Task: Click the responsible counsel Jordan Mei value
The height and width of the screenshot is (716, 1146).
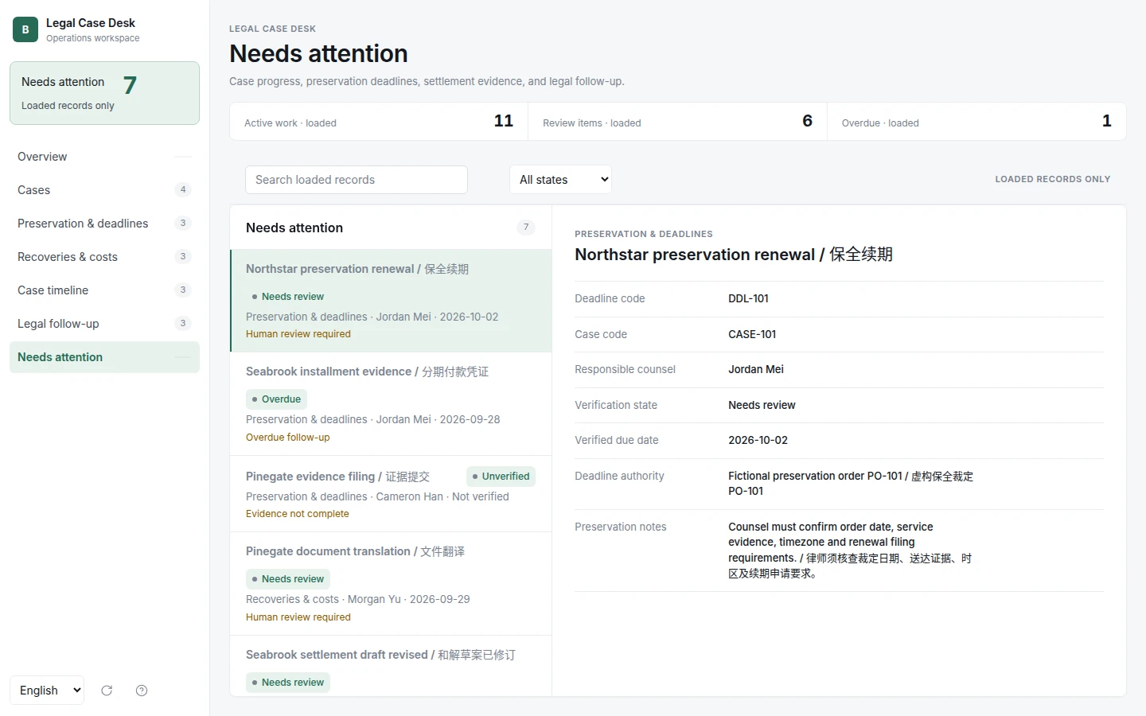Action: point(756,369)
